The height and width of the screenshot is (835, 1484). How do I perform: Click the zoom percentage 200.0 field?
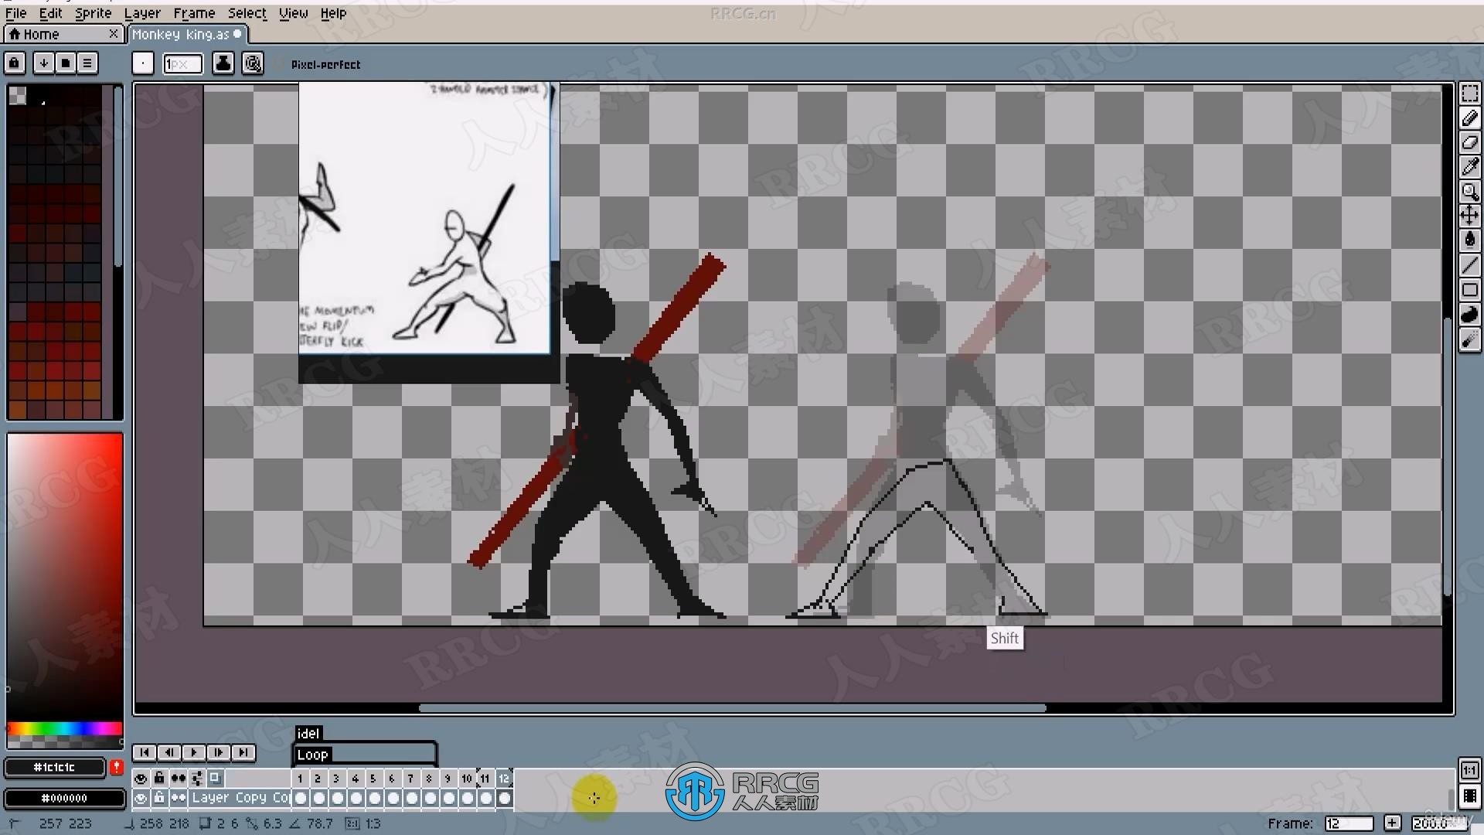click(1438, 823)
